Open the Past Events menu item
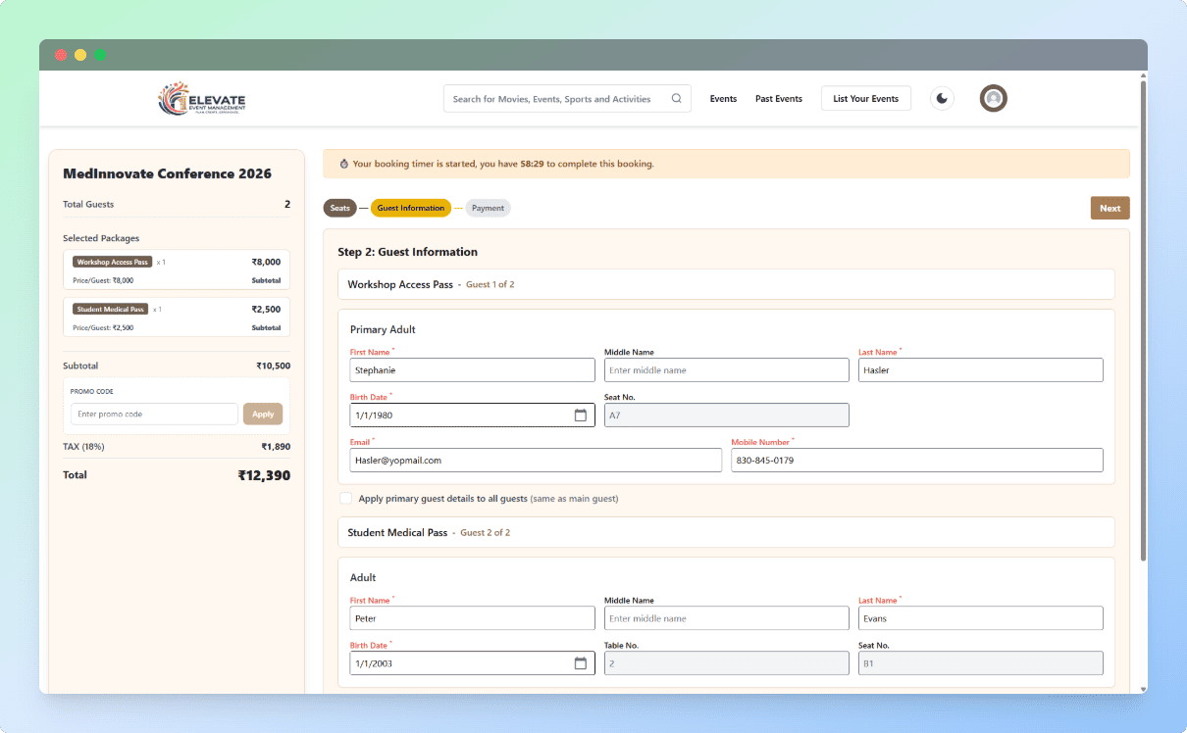Screen dimensions: 1187x733 coord(779,99)
